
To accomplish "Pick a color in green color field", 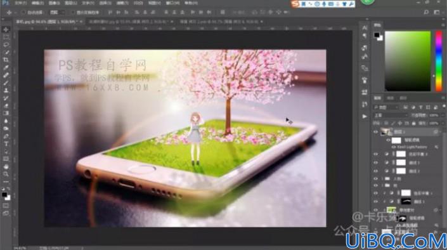I will pos(408,61).
